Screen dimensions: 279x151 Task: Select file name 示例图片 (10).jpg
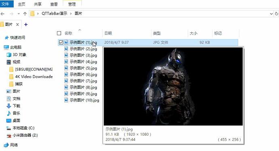(85, 100)
